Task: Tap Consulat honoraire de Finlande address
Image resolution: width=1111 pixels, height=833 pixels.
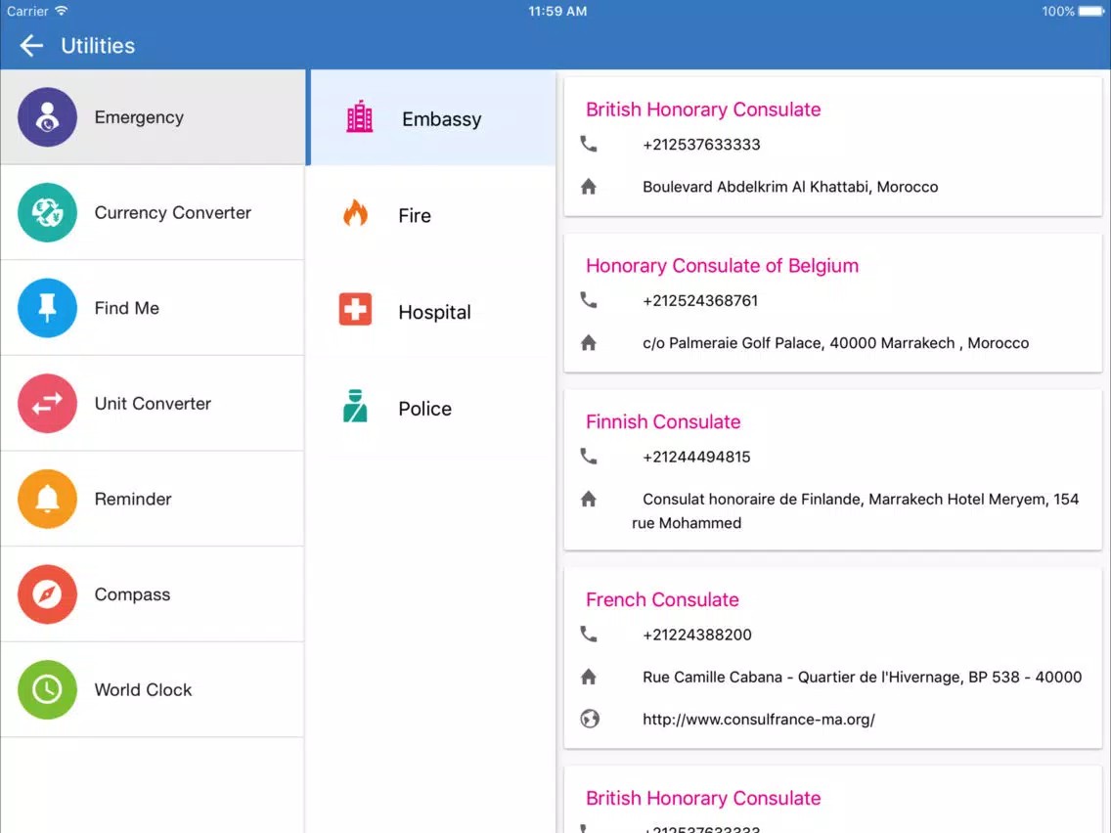Action: tap(855, 510)
